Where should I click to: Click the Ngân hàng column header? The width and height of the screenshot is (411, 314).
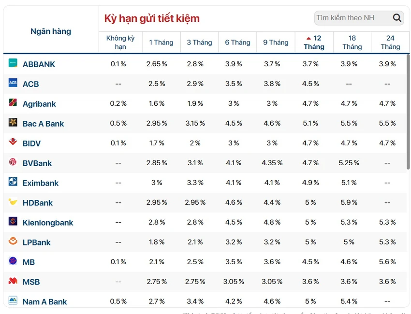(51, 31)
